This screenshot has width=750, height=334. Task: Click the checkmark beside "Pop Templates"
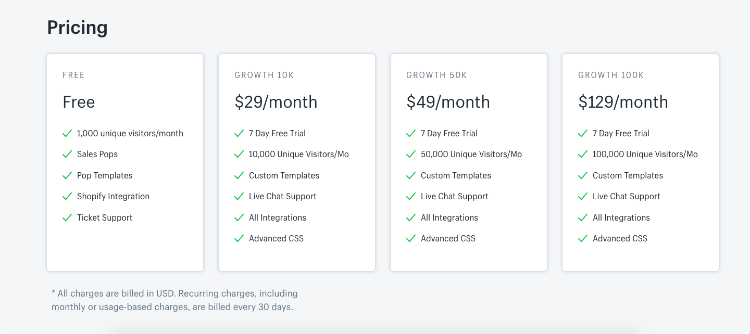(x=67, y=175)
